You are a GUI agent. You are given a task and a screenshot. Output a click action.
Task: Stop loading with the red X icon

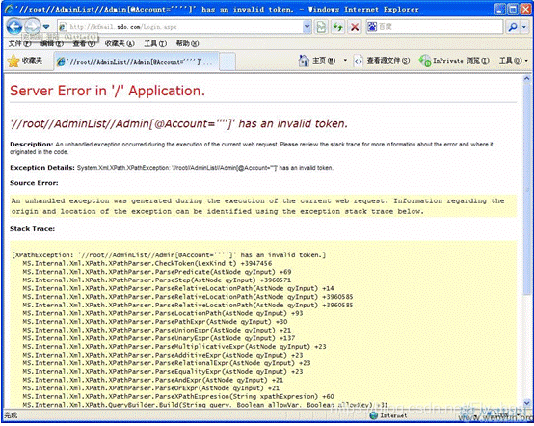(x=355, y=27)
